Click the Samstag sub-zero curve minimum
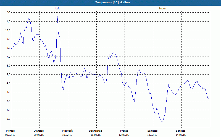The width and height of the screenshot is (221, 138). click(163, 122)
